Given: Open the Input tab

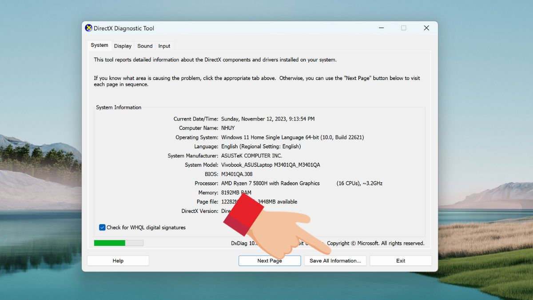Looking at the screenshot, I should pos(164,46).
